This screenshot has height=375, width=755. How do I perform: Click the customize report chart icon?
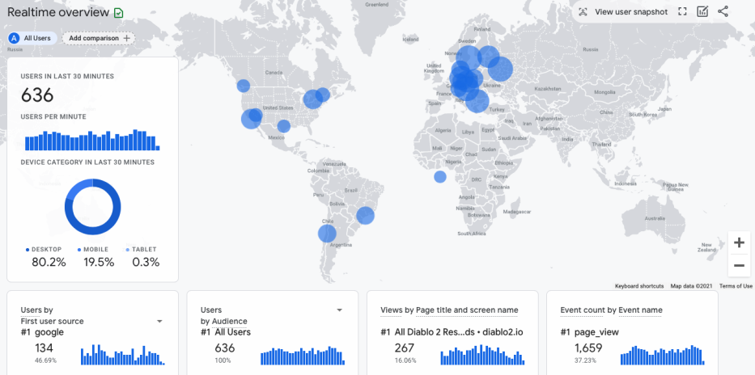(x=702, y=12)
